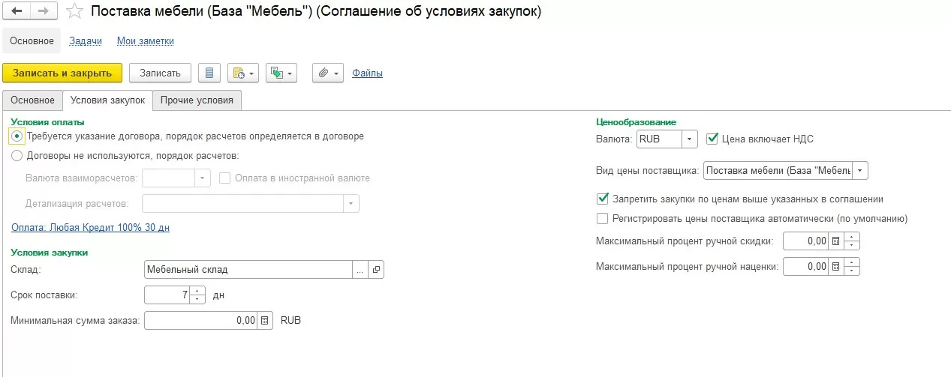The width and height of the screenshot is (951, 377).
Task: Click the forward navigation arrow
Action: click(x=43, y=11)
